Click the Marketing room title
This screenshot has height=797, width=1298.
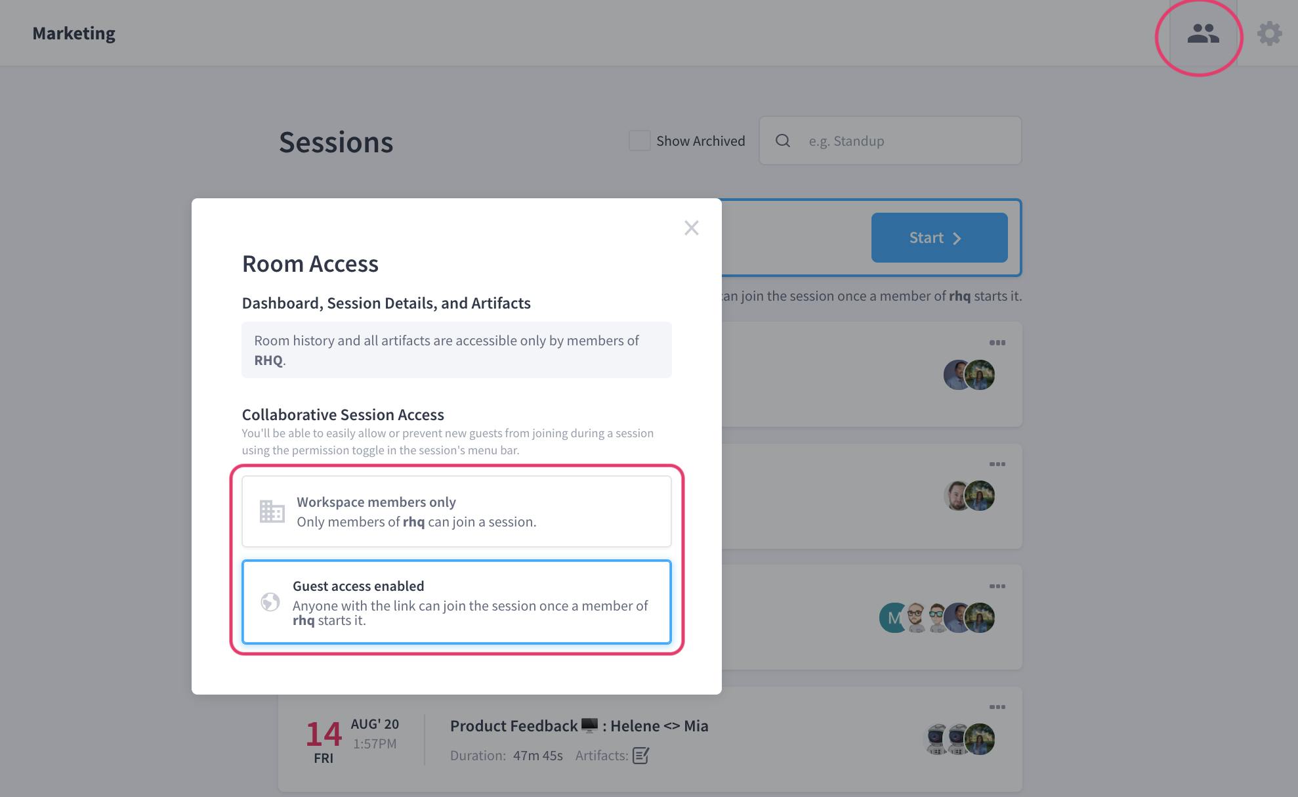pos(73,33)
